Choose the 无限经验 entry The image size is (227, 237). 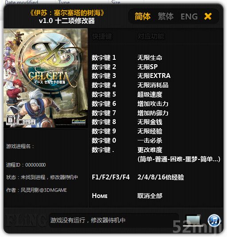[150, 131]
